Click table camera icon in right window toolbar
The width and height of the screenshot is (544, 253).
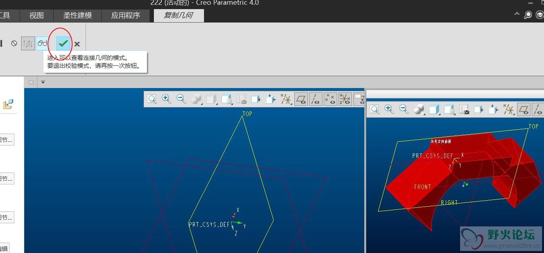(x=464, y=109)
